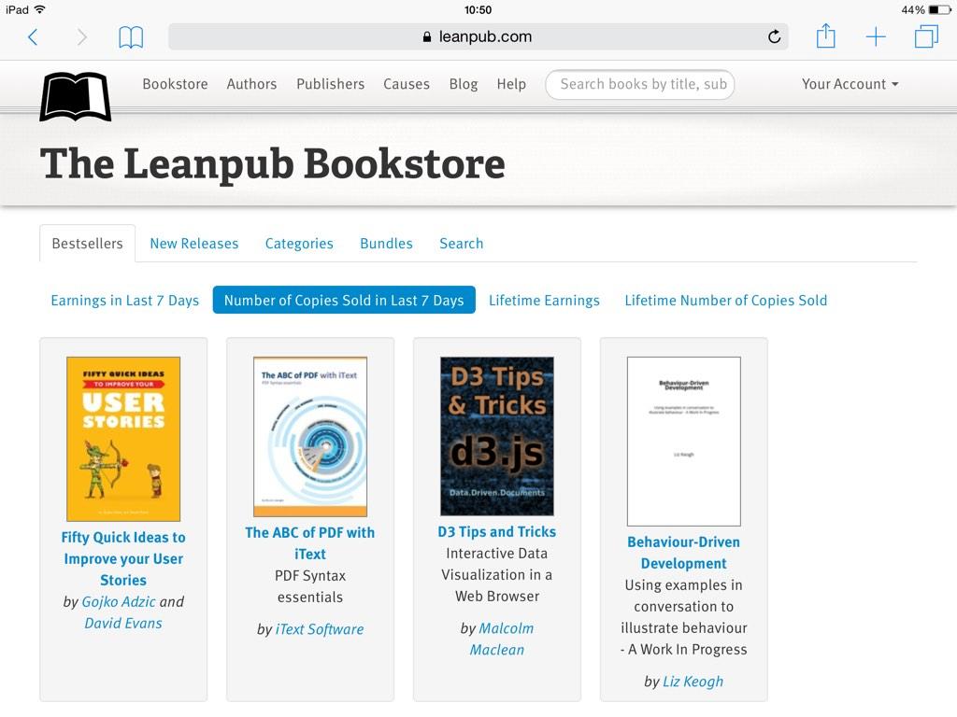Open Behaviour-Driven Development title link
Screen dimensions: 957x717
point(683,553)
